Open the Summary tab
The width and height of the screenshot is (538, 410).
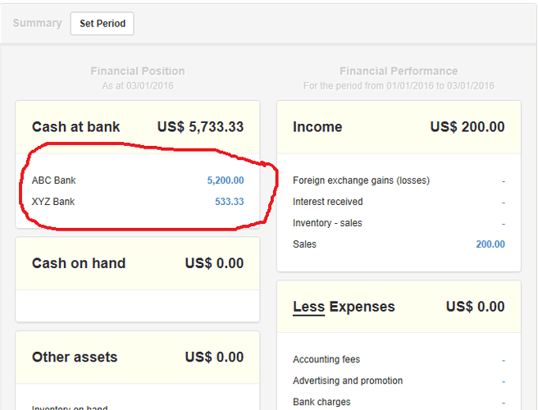(x=37, y=23)
